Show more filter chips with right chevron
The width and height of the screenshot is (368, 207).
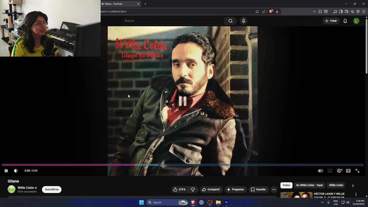coord(353,186)
